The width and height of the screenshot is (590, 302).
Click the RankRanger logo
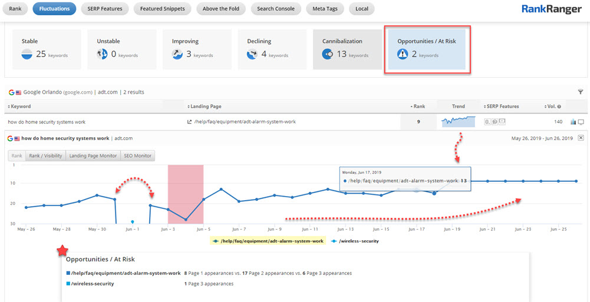[551, 9]
